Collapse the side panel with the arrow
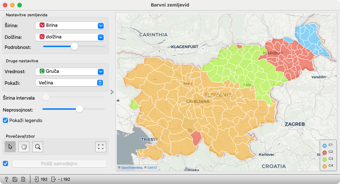Image resolution: width=340 pixels, height=184 pixels. 112,92
